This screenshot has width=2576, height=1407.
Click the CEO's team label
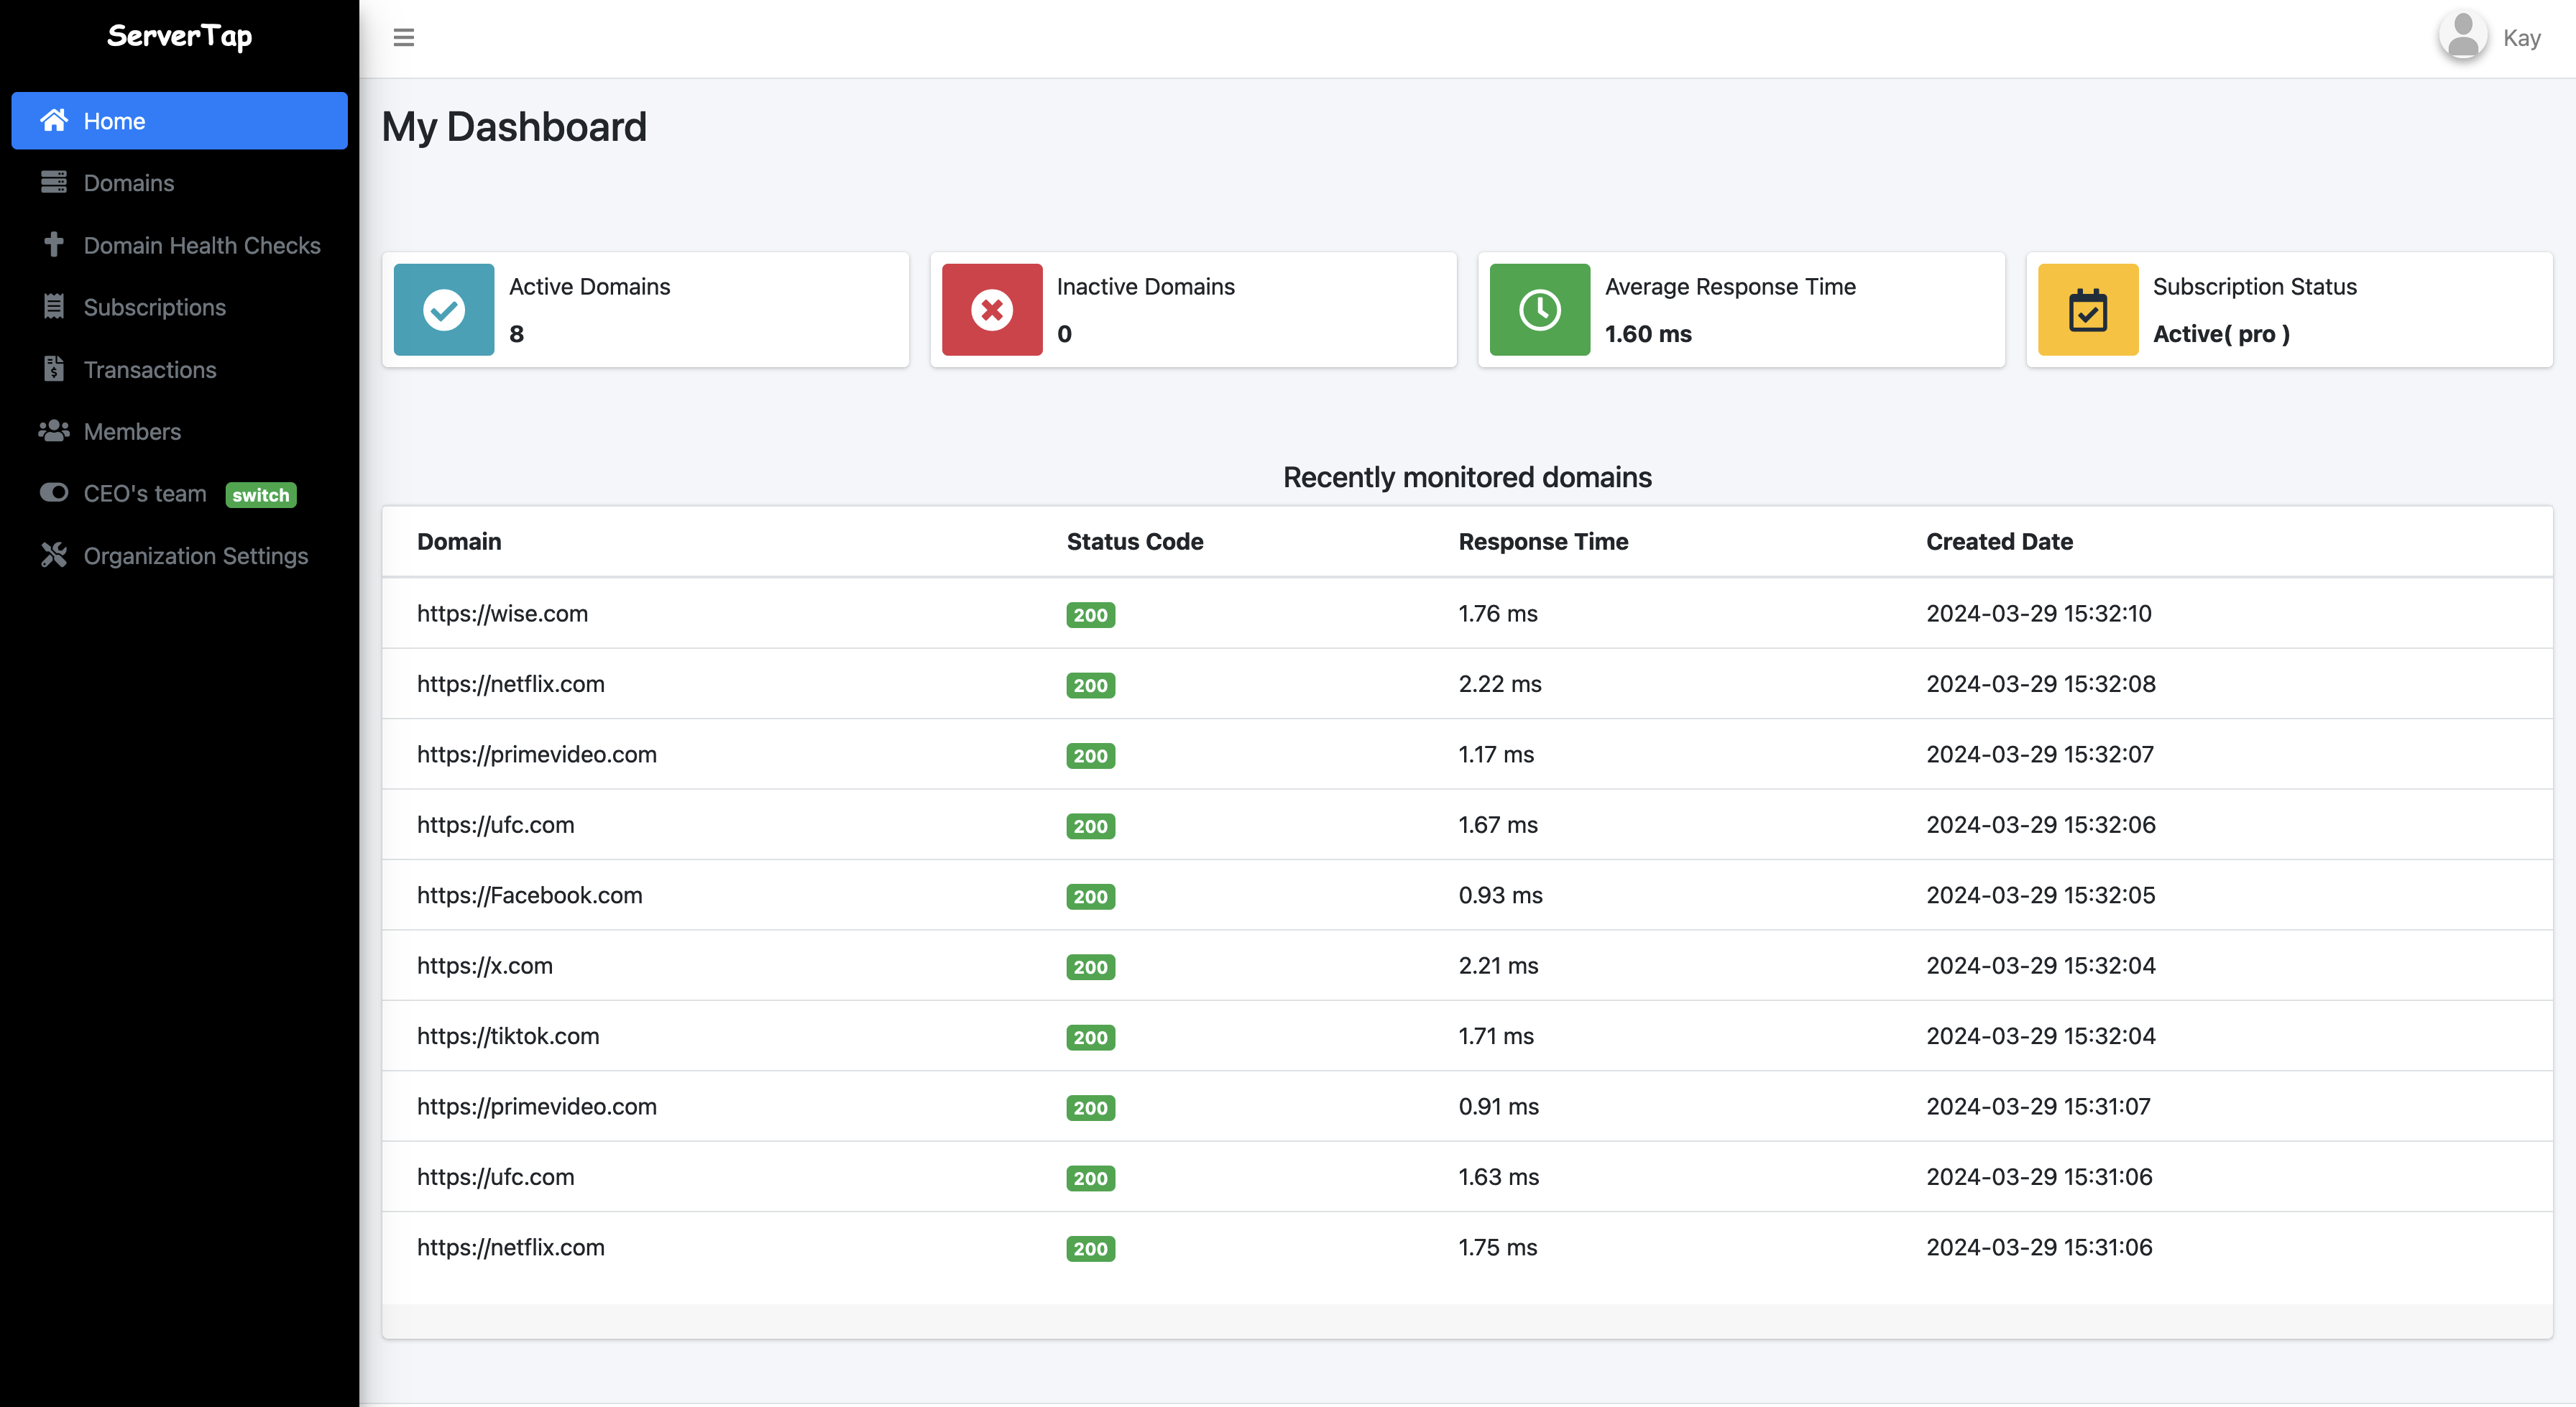click(x=145, y=493)
